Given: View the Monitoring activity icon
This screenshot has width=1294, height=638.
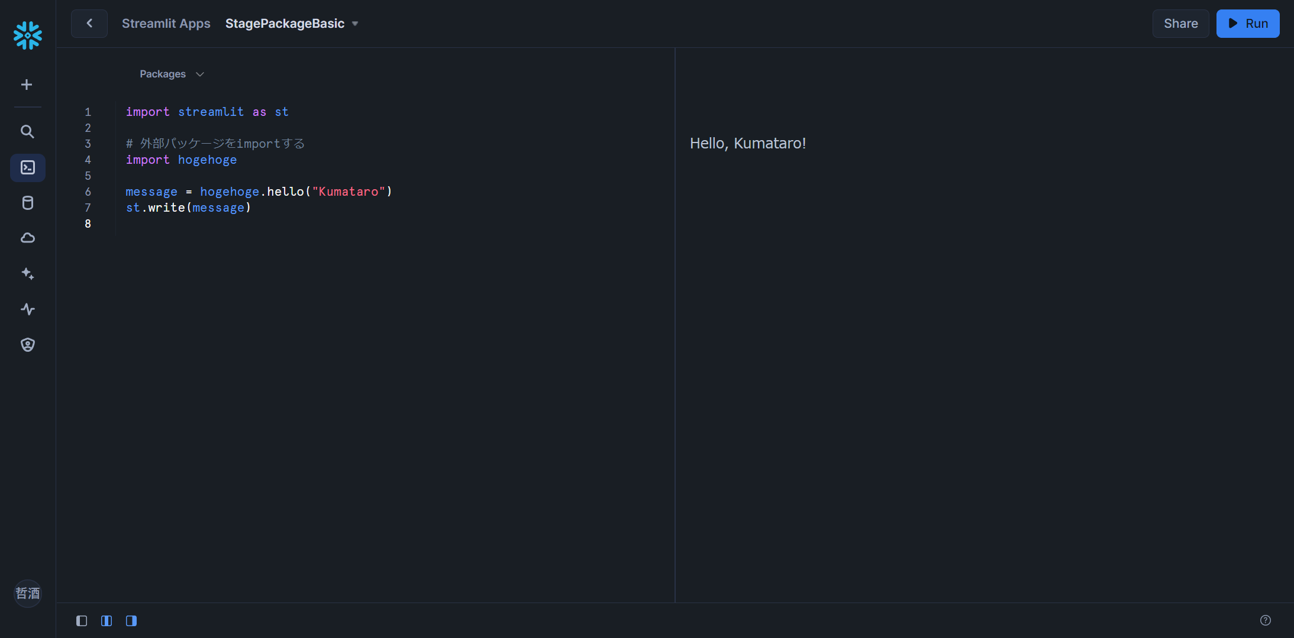Looking at the screenshot, I should tap(27, 309).
